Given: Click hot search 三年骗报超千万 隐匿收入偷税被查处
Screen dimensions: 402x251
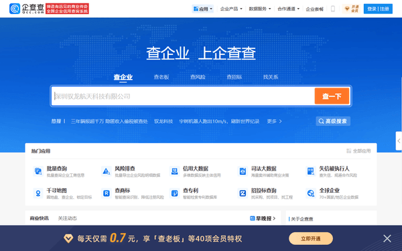Looking at the screenshot, I should (109, 121).
